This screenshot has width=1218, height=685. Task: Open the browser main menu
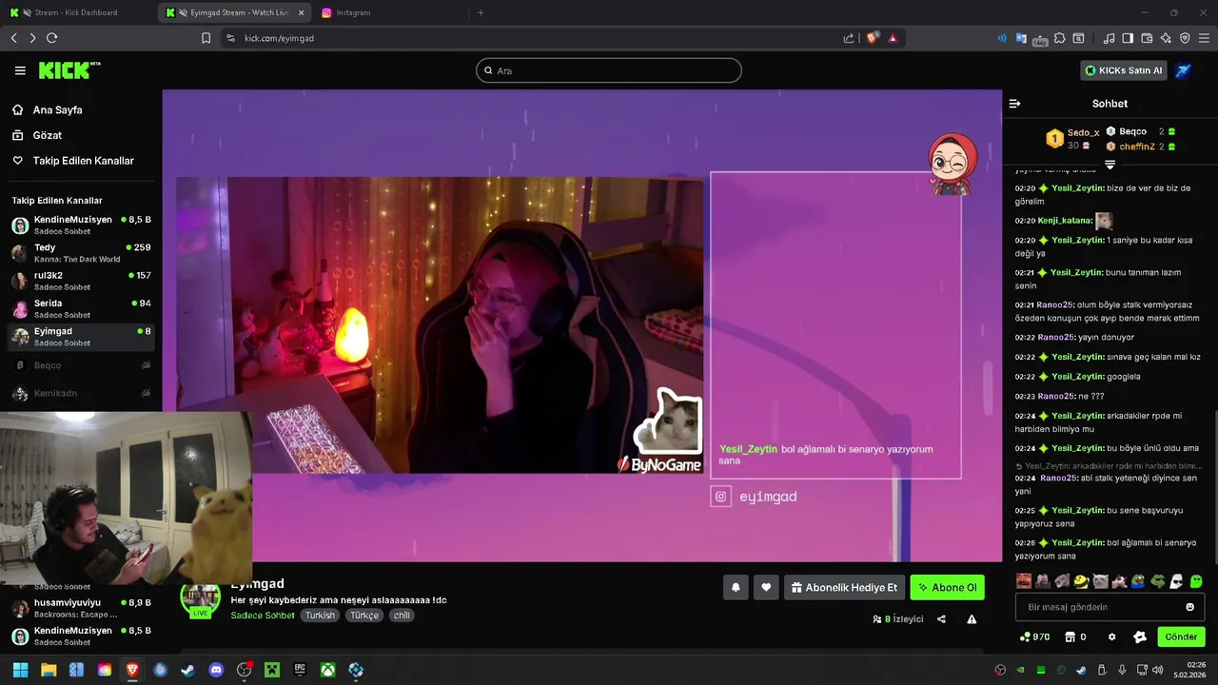pyautogui.click(x=1204, y=38)
